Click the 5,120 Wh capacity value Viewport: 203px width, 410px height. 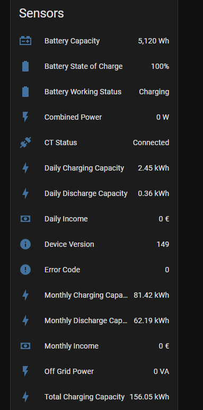(x=154, y=41)
